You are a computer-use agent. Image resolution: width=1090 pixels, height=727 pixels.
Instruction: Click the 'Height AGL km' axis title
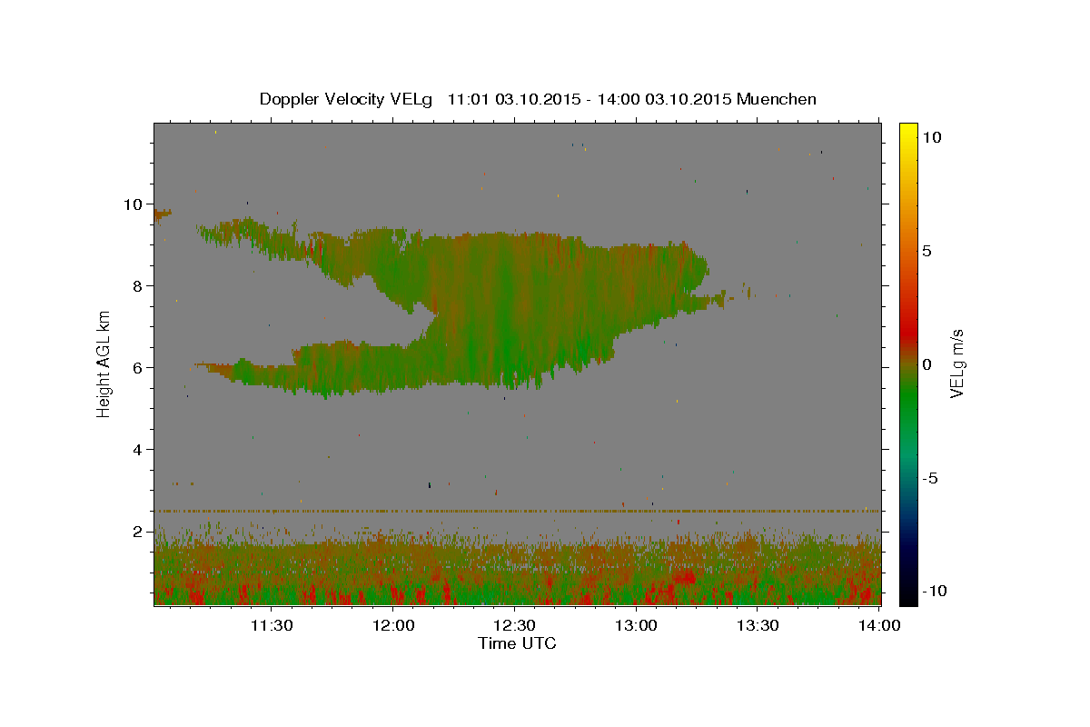pyautogui.click(x=104, y=363)
